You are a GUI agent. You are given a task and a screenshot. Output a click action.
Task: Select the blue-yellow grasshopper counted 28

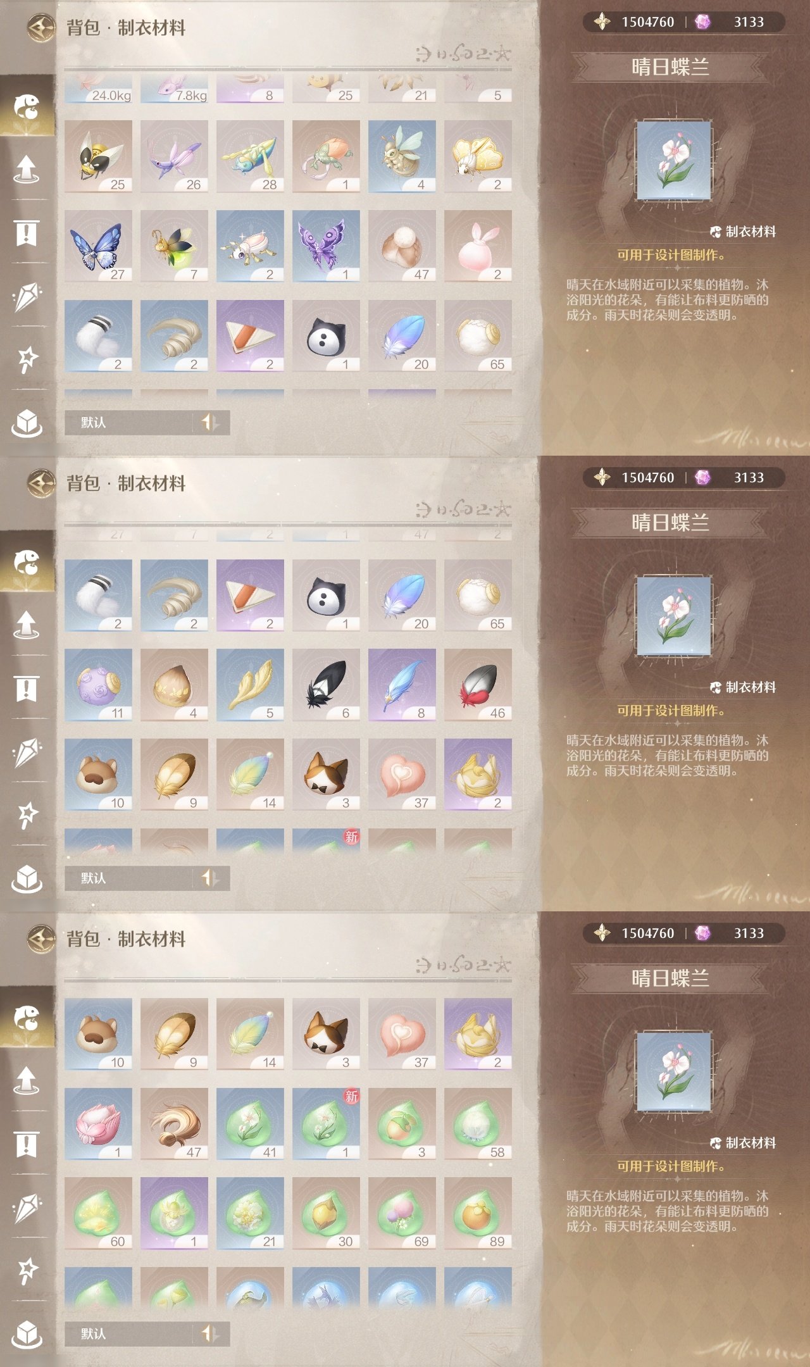250,156
